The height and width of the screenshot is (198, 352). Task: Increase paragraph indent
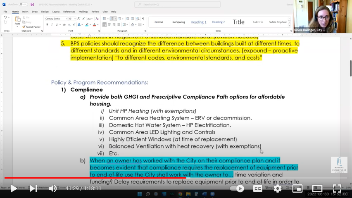pos(133,19)
